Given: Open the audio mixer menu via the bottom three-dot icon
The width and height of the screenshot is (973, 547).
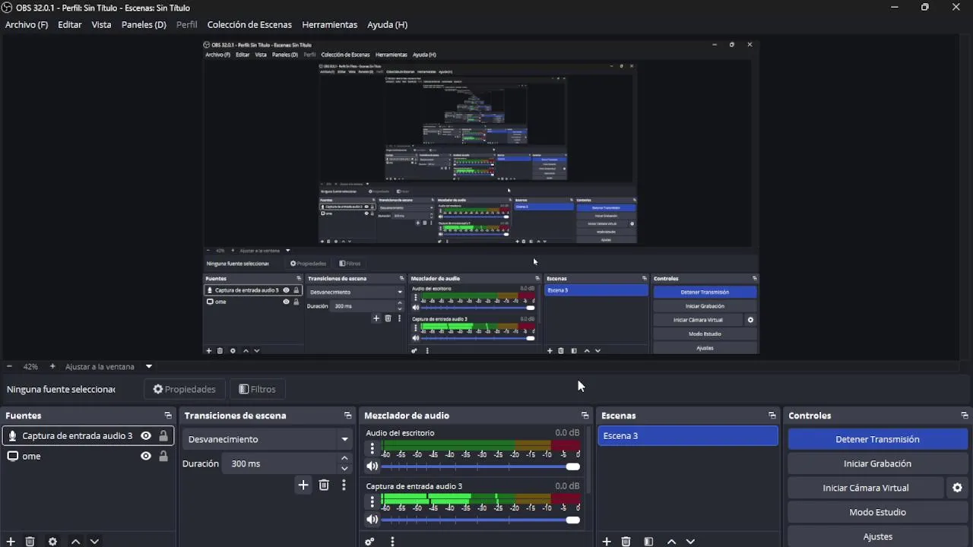Looking at the screenshot, I should click(392, 542).
